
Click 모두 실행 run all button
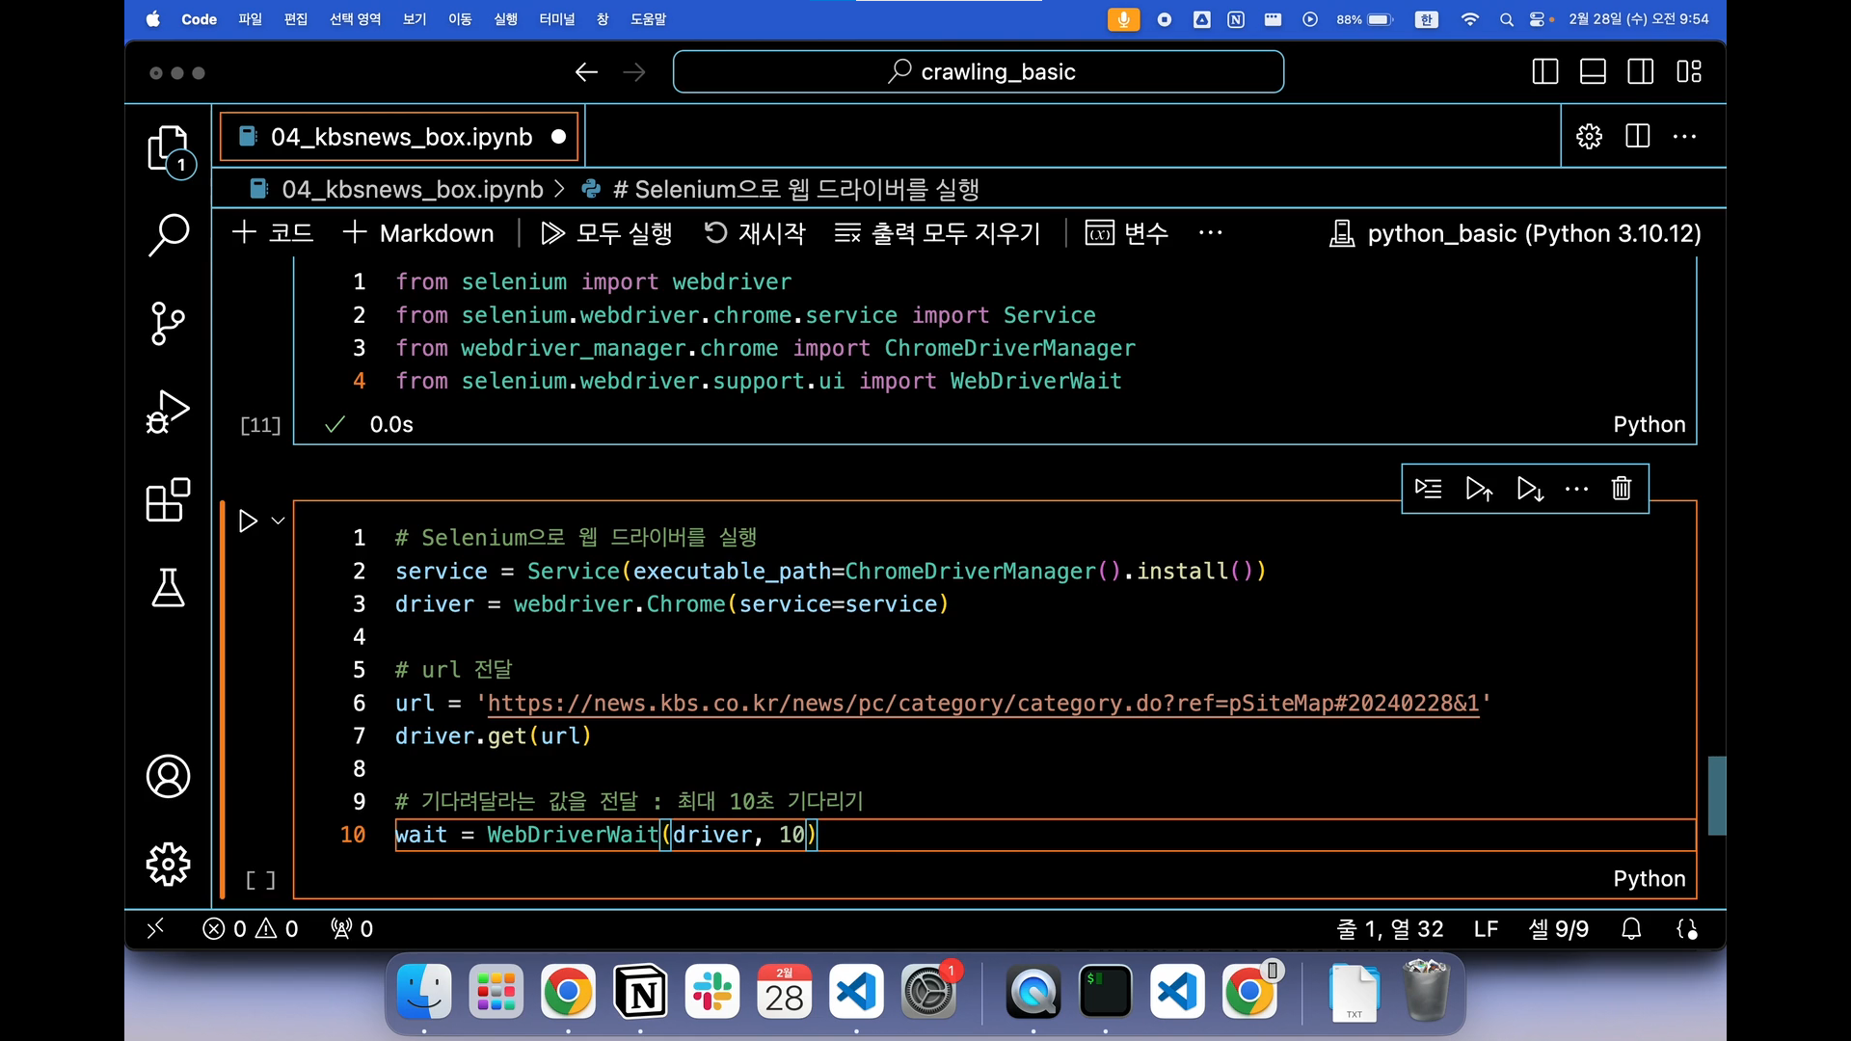tap(607, 233)
